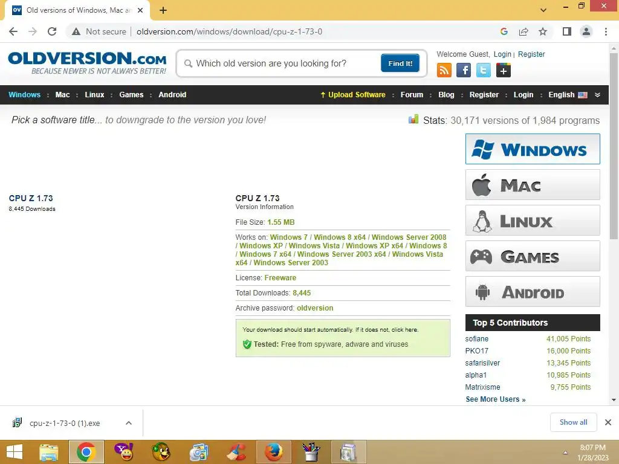Open contributor alpha1 profile
Image resolution: width=619 pixels, height=464 pixels.
(x=476, y=375)
